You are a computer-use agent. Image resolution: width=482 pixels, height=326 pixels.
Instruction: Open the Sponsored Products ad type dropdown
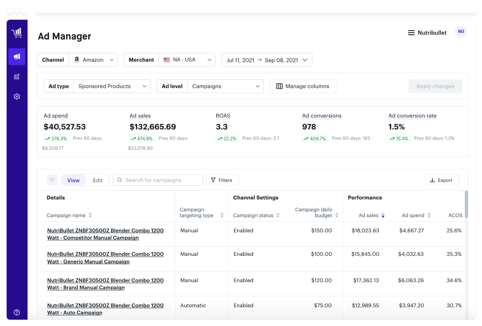112,86
